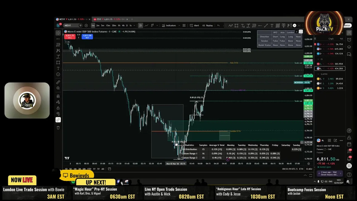Select the horizontal line tool in favorites bar

coord(260,25)
